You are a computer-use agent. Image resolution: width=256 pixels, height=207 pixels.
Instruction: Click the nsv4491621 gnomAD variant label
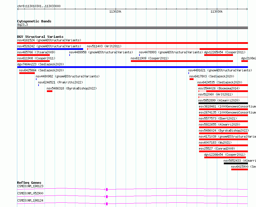(x=220, y=70)
